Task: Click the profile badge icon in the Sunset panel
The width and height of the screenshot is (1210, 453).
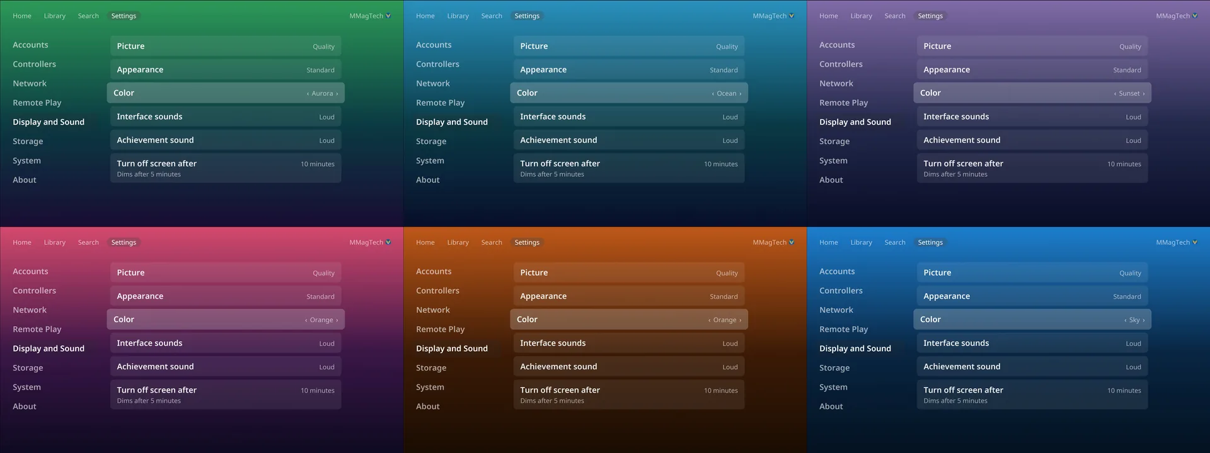Action: click(x=1195, y=16)
